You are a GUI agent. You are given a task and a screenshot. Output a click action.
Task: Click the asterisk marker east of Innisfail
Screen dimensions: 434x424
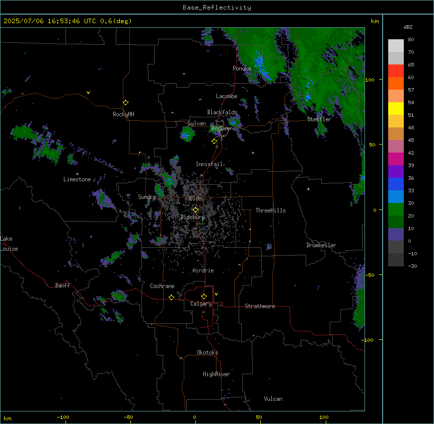(253, 153)
